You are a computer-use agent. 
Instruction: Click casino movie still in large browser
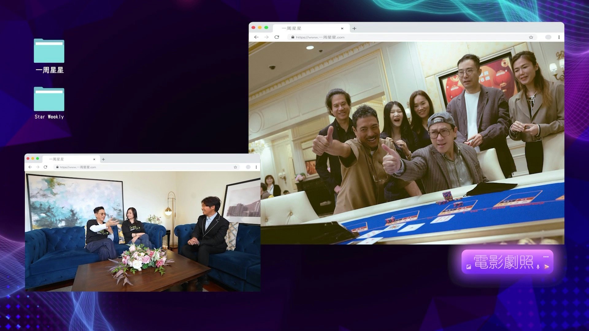406,143
